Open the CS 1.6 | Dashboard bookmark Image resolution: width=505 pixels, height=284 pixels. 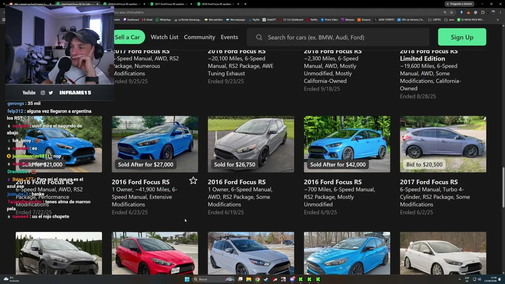tap(291, 20)
